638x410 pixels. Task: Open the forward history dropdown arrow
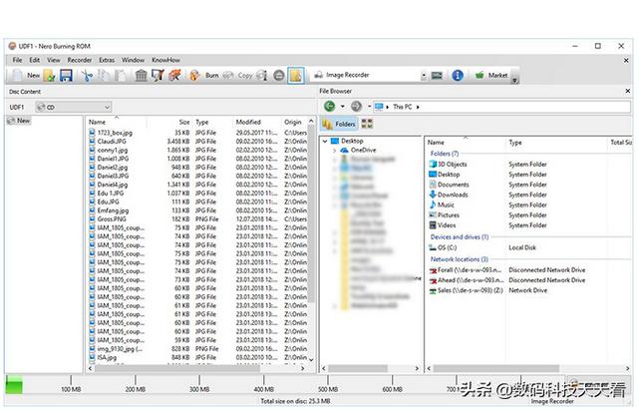pos(369,107)
